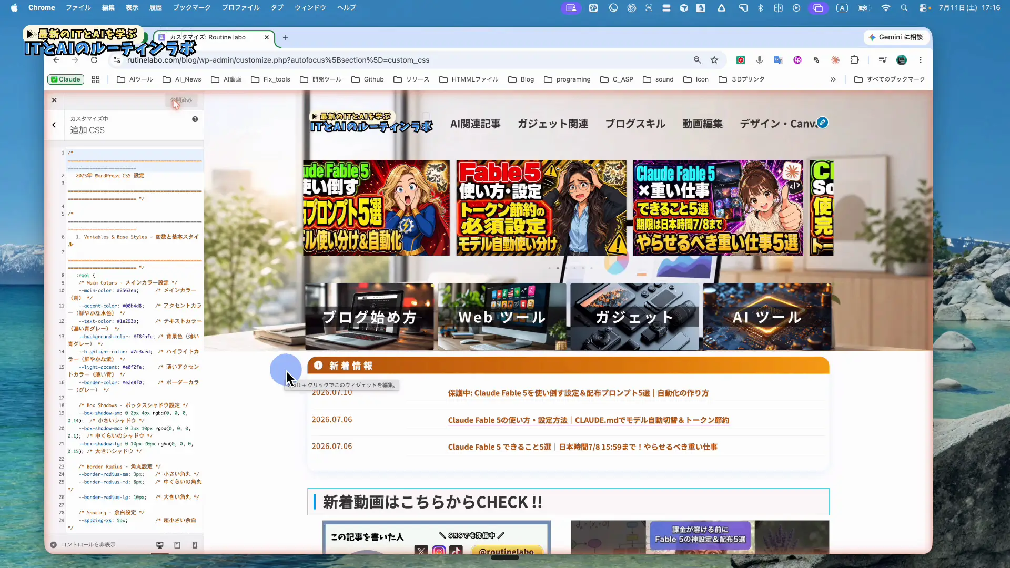
Task: Open the apps grid icon in bookmarks bar
Action: tap(96, 79)
